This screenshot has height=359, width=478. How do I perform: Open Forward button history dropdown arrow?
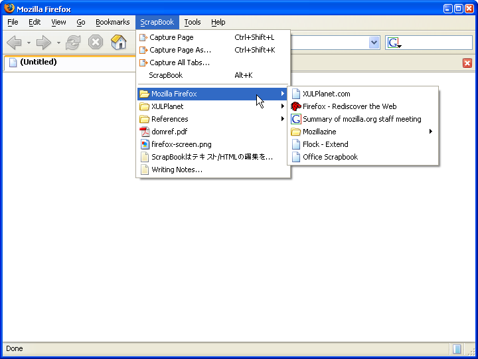tap(58, 43)
